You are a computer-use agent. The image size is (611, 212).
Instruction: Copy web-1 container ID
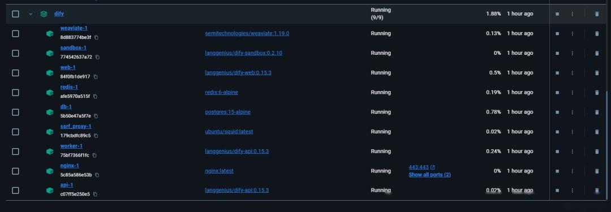point(96,77)
